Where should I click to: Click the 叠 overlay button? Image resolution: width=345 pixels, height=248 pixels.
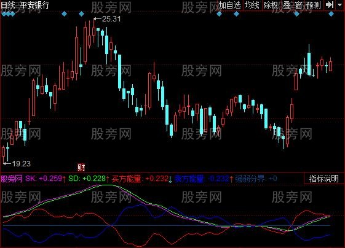(x=287, y=5)
